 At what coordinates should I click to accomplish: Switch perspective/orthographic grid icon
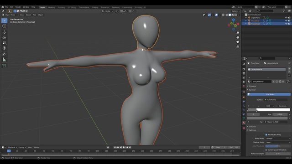click(x=238, y=46)
